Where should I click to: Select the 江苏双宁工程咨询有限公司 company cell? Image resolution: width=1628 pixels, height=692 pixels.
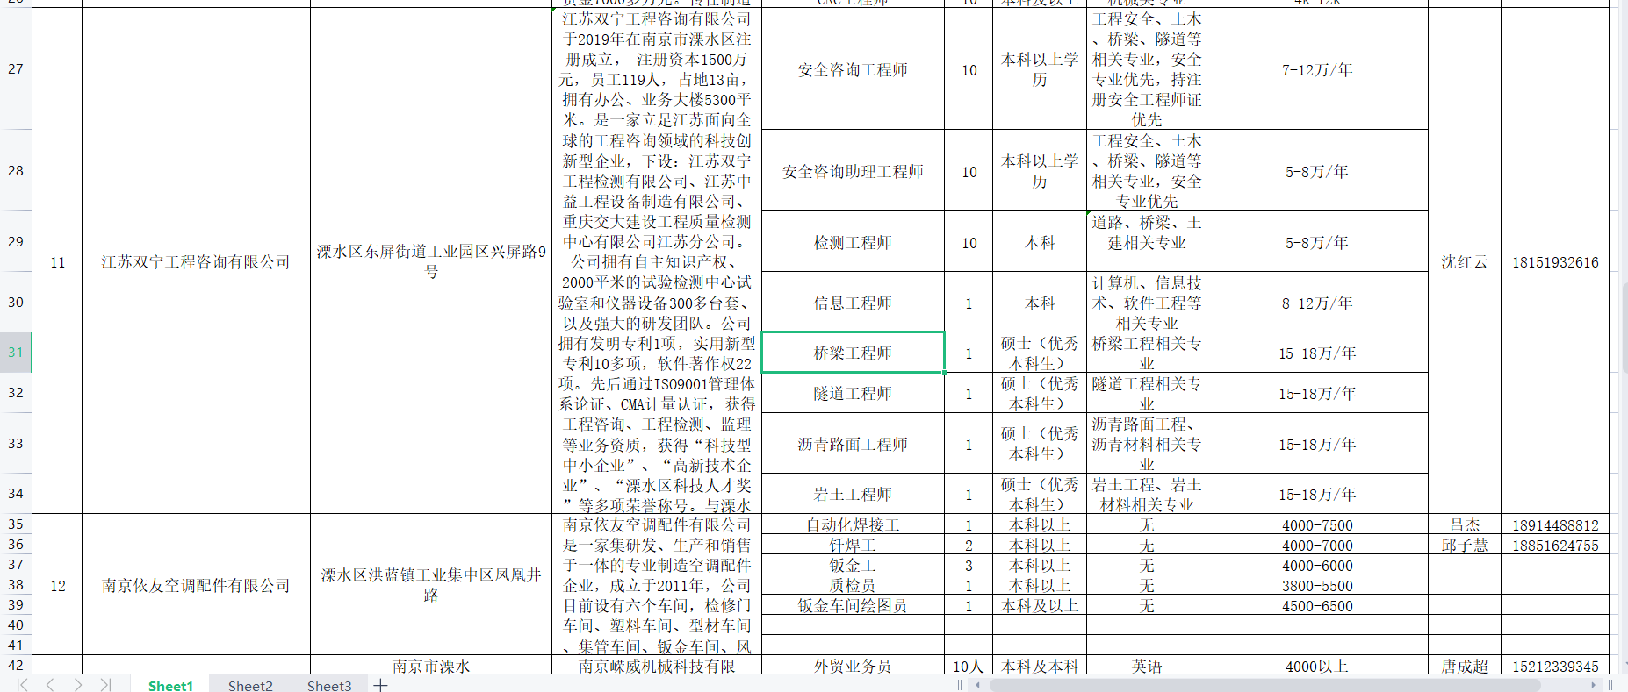pos(196,261)
